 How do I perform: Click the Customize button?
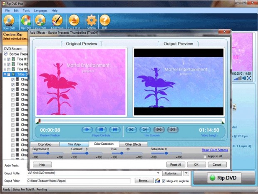[171, 173]
